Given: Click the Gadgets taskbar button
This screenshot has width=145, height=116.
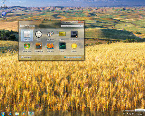Looking at the screenshot, I should [x=31, y=114].
